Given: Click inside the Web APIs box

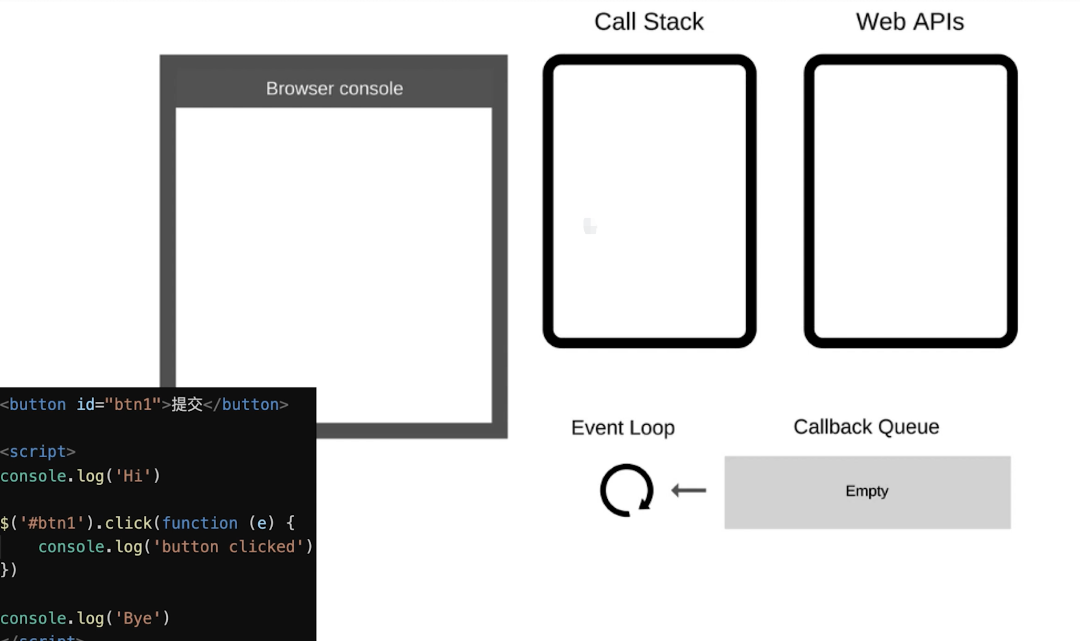Looking at the screenshot, I should (x=910, y=201).
